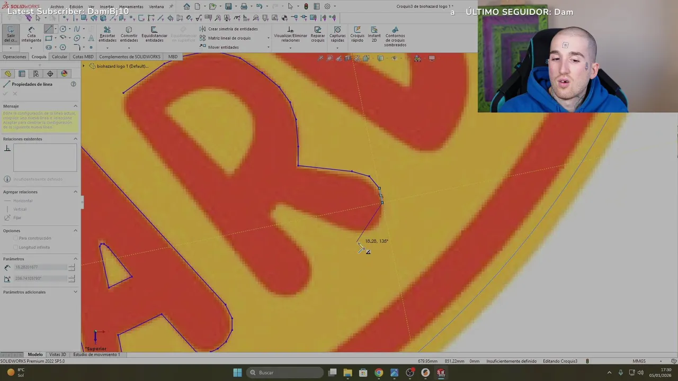Expand Parámetros adicionales section

(75, 292)
